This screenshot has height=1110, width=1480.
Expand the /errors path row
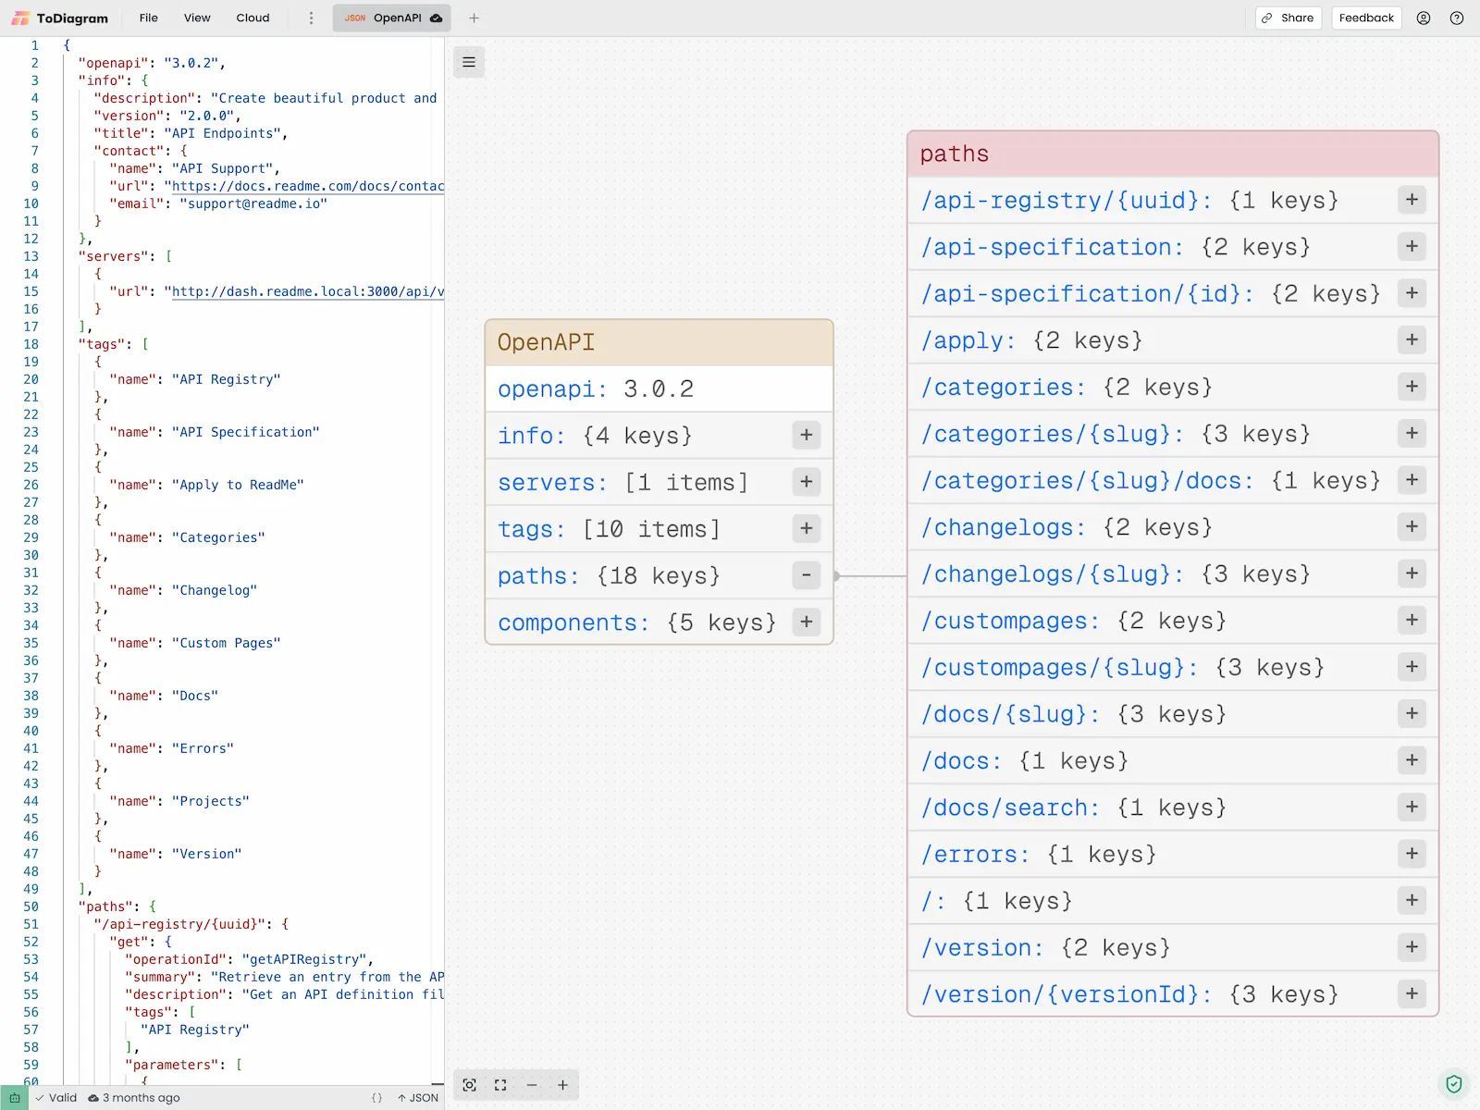click(x=1412, y=854)
